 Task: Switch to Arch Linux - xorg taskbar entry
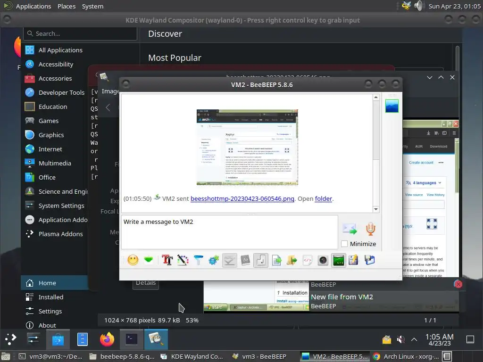[x=407, y=356]
